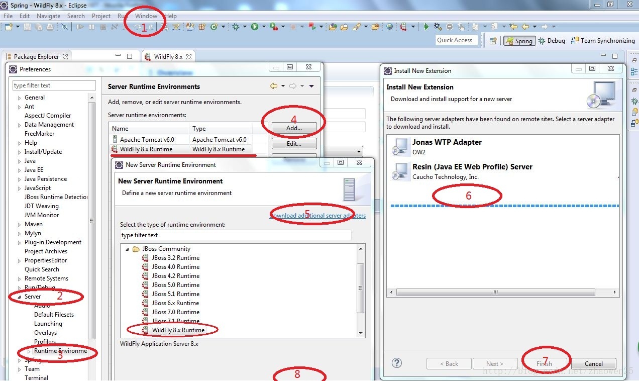
Task: Click the Preferences tree vertical scrollbar
Action: tap(91, 220)
